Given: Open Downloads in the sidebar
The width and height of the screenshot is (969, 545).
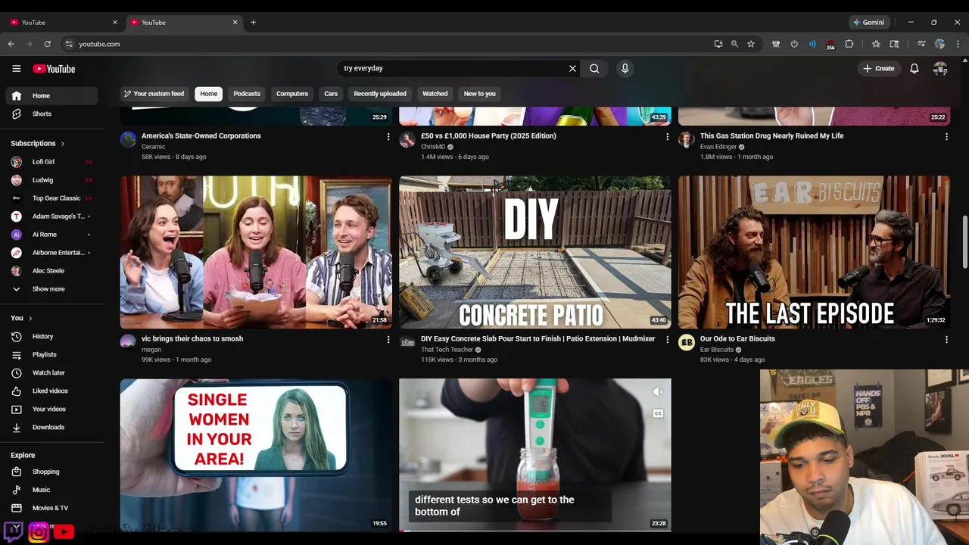Looking at the screenshot, I should [x=52, y=427].
